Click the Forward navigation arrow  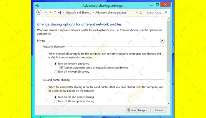(x=46, y=12)
